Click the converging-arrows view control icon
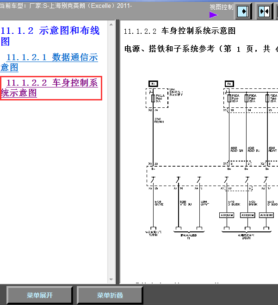Screen dimensions: 278x305 (x=265, y=11)
